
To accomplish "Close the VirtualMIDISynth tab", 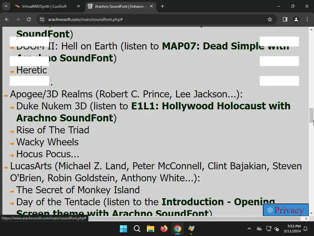I will tap(78, 6).
